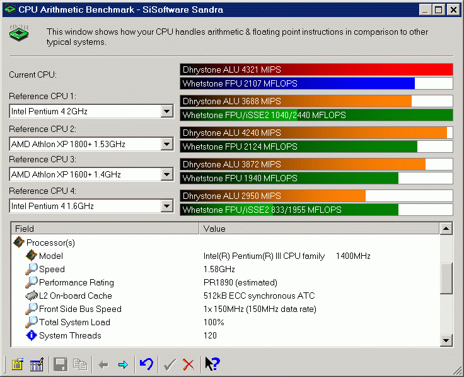Click the value '1x 150MHz (150MHz data rate)'
Image resolution: width=464 pixels, height=377 pixels.
click(260, 309)
